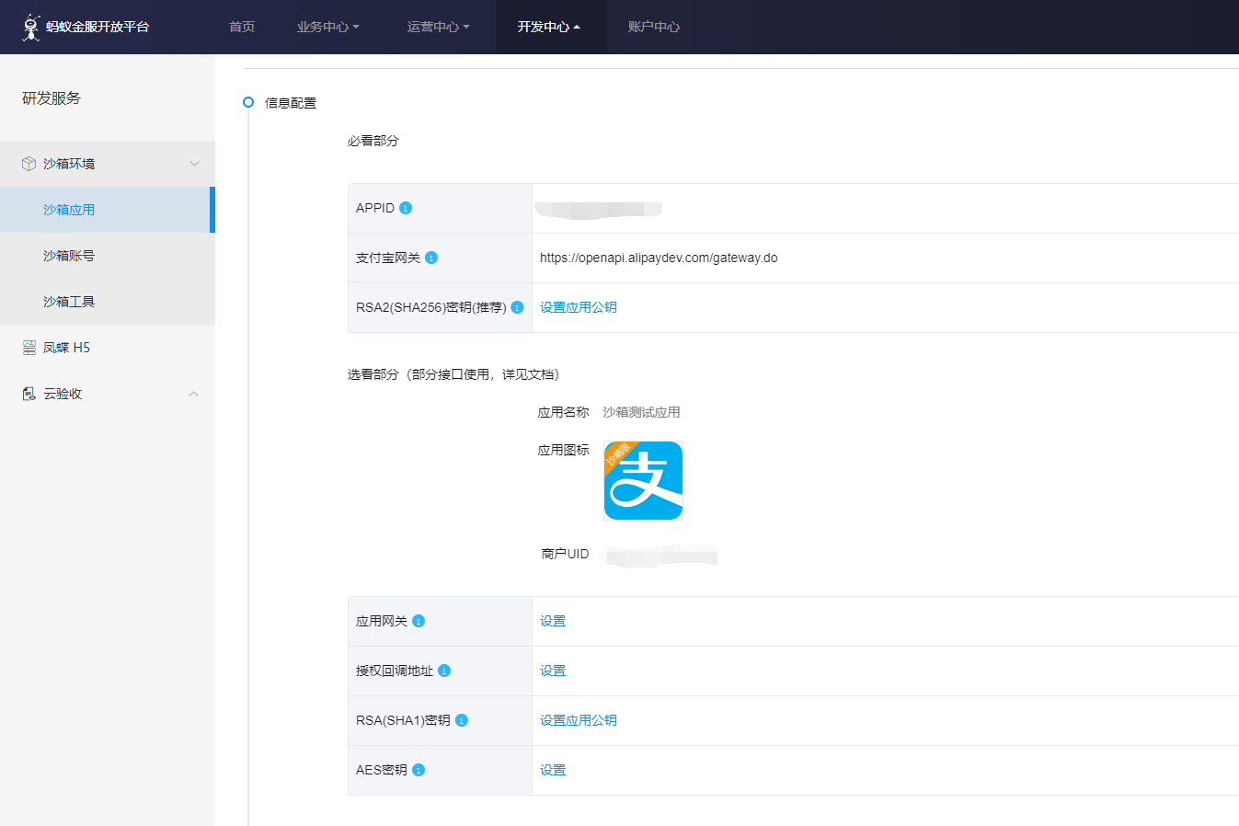Click 设置应用公钥 for RSA2 key

coord(578,307)
